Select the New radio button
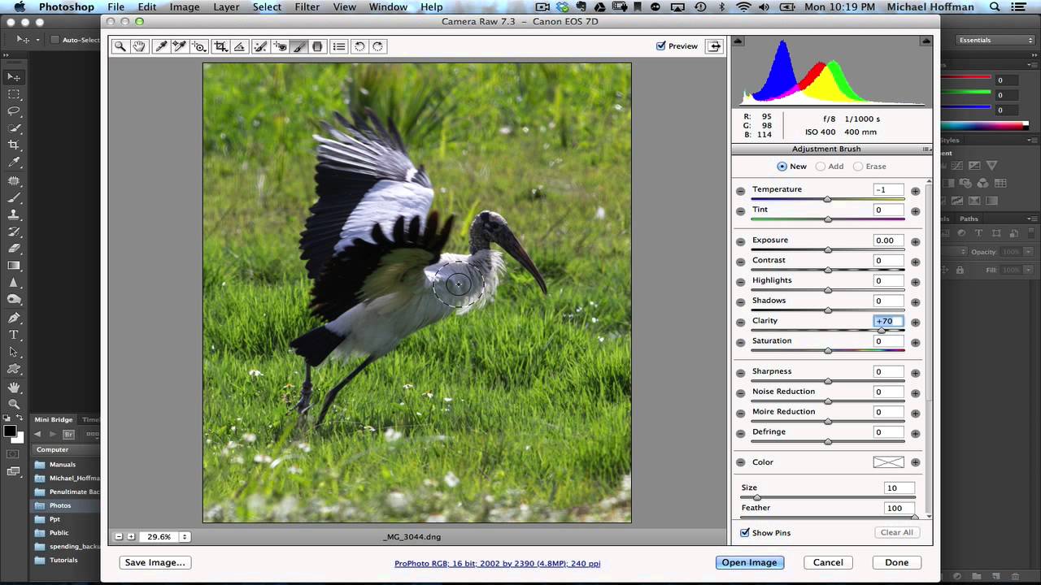The width and height of the screenshot is (1041, 585). point(782,167)
